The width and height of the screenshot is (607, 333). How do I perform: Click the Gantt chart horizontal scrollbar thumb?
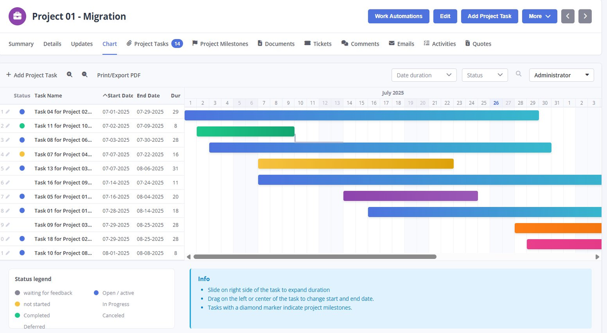tap(315, 257)
